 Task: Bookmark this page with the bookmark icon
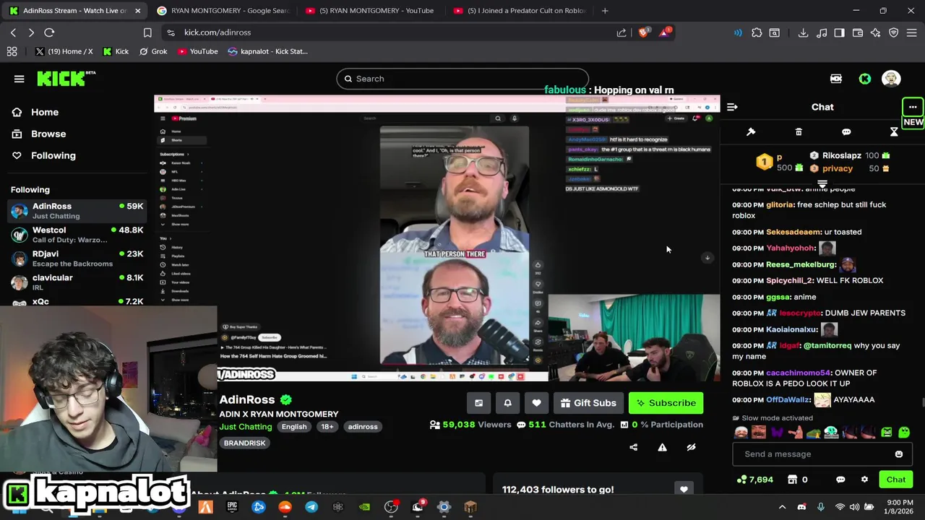(147, 32)
